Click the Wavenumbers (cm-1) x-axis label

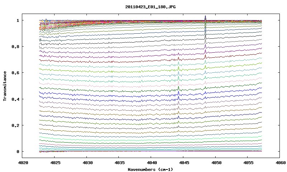point(150,169)
